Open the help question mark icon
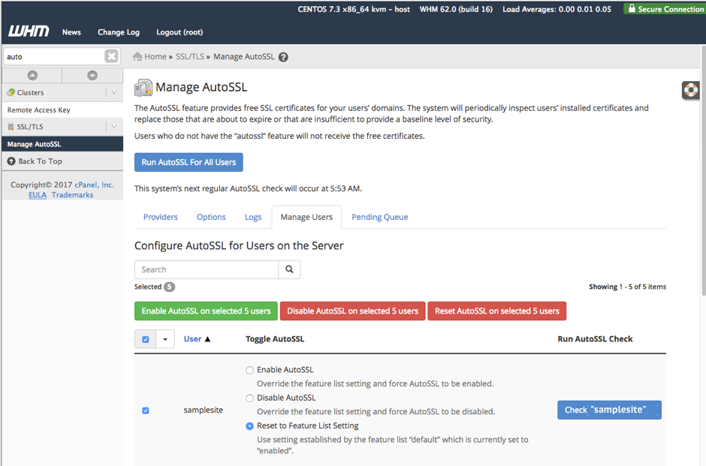The image size is (706, 466). (x=283, y=57)
